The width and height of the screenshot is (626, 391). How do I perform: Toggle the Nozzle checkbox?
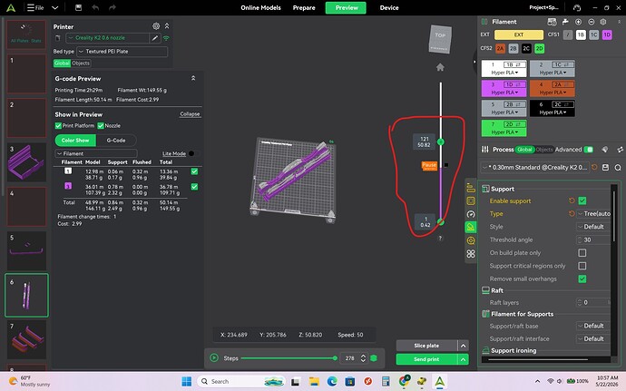click(x=101, y=125)
